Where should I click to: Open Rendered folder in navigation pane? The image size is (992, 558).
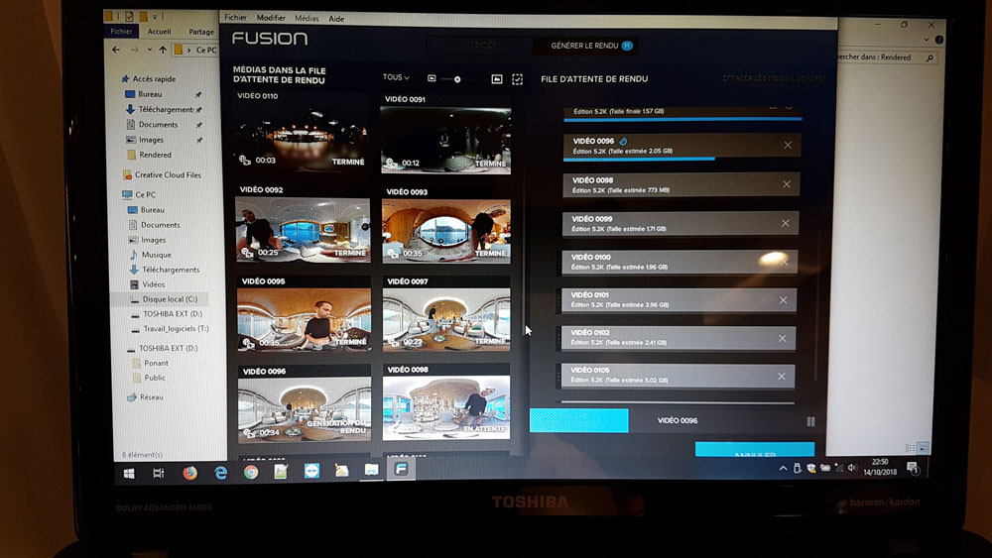pos(150,155)
